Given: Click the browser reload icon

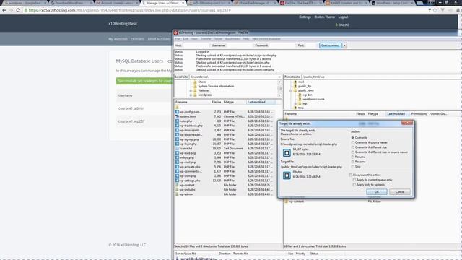Looking at the screenshot, I should click(x=18, y=10).
